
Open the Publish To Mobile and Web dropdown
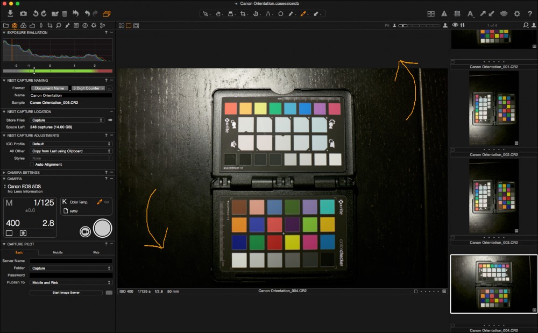pos(71,282)
